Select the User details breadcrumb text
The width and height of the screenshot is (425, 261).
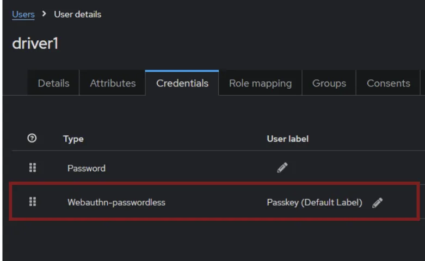click(x=77, y=14)
